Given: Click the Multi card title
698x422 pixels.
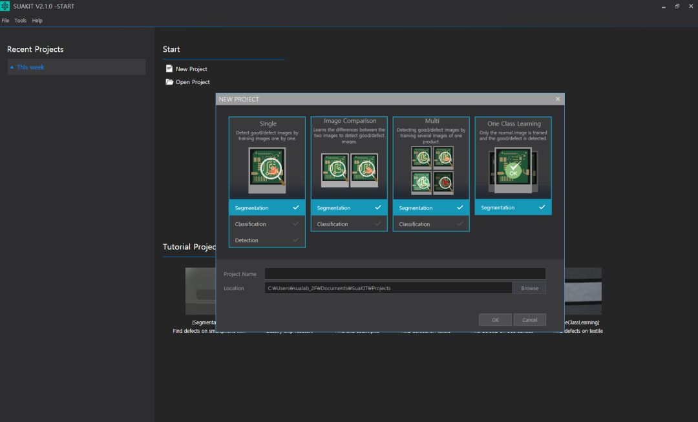Looking at the screenshot, I should (x=432, y=121).
